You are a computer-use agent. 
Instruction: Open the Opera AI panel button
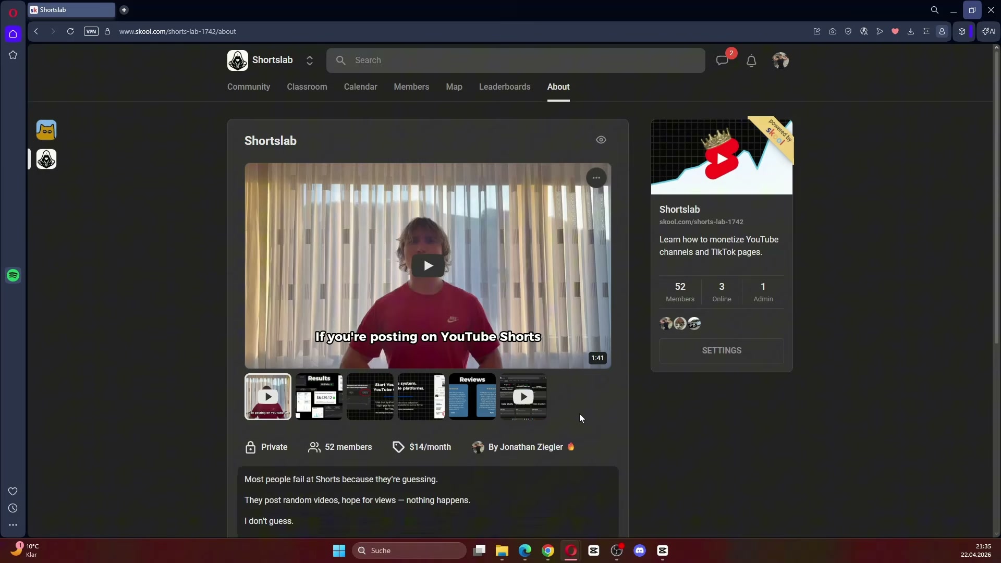988,31
